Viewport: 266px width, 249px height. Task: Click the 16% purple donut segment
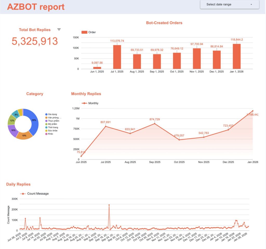coord(12,130)
